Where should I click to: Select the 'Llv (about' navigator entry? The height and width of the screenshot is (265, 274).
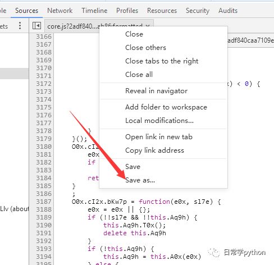(15, 209)
